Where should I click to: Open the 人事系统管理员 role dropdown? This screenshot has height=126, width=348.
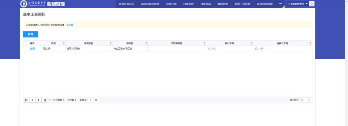(x=298, y=4)
